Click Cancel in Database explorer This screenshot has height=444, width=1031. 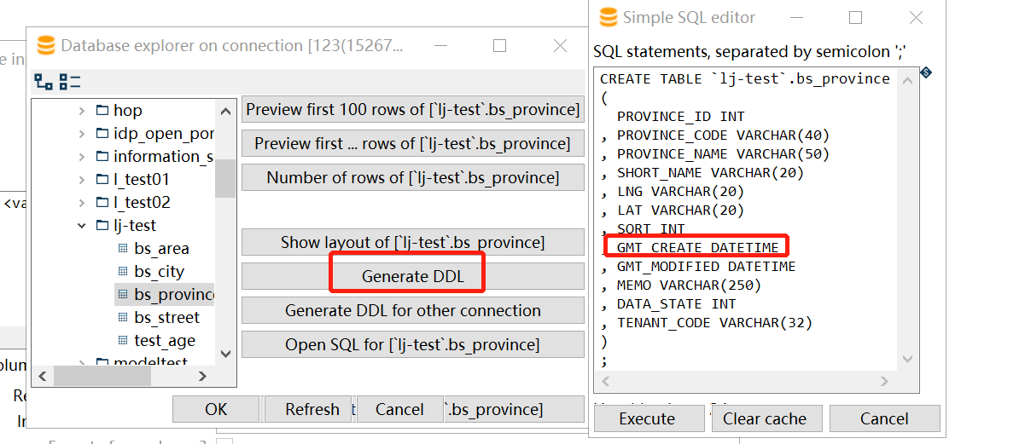[x=400, y=409]
